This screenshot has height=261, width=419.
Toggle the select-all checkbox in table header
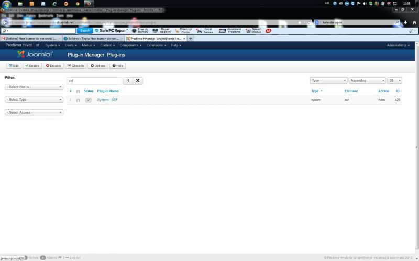78,91
